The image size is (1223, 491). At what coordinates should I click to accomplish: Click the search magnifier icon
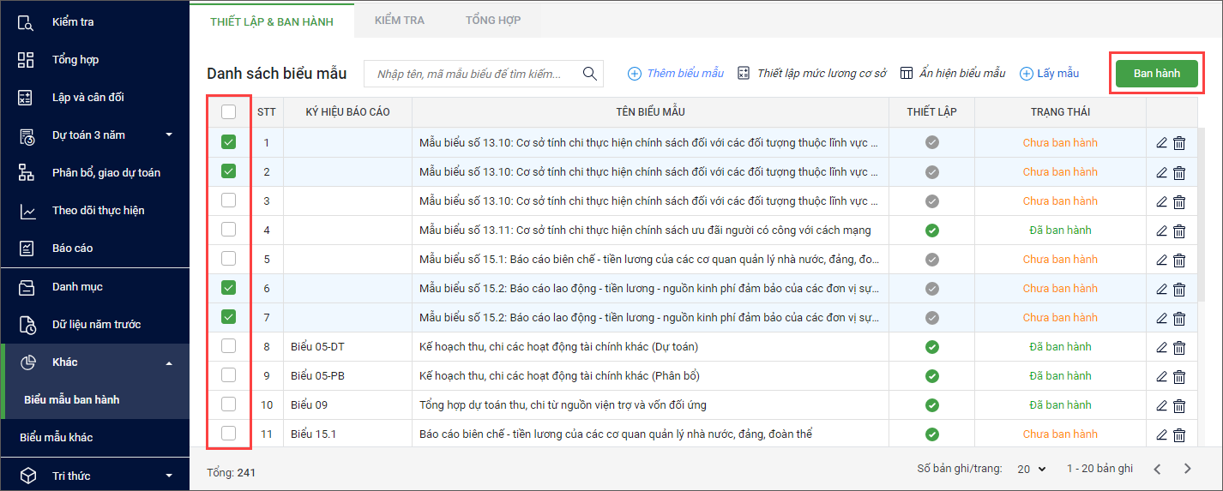pyautogui.click(x=590, y=74)
